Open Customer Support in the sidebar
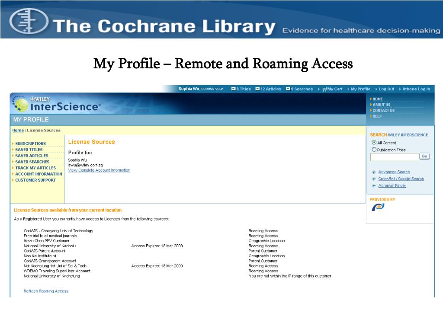The image size is (443, 332). tap(35, 180)
